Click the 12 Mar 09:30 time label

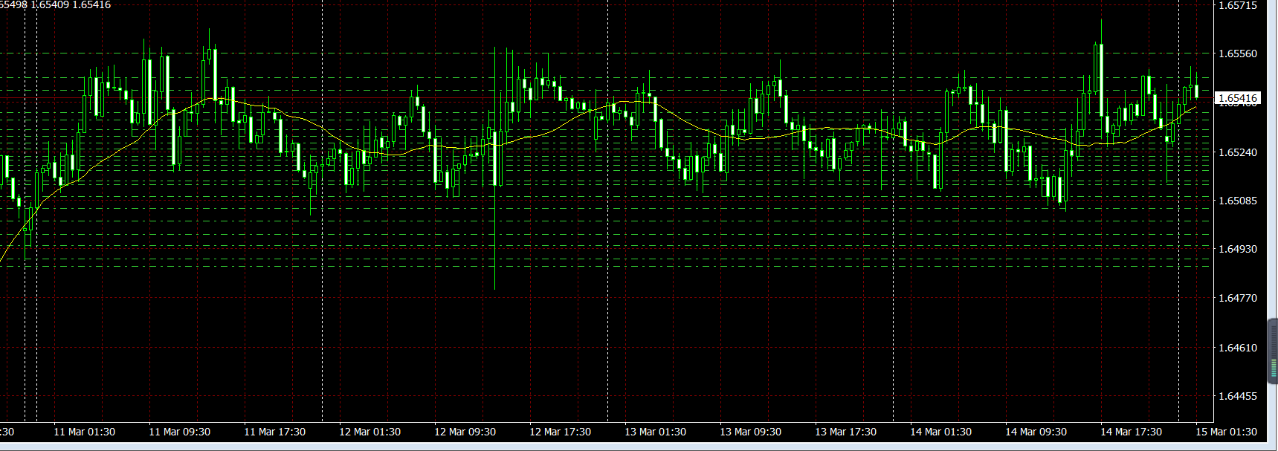point(465,432)
